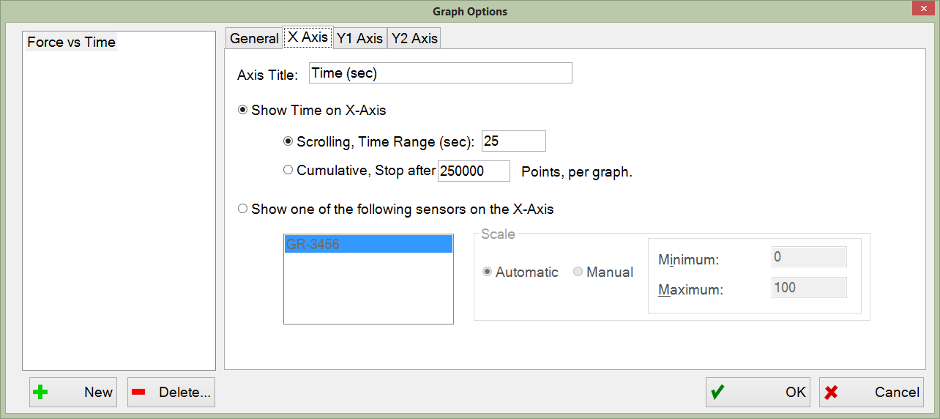Click the Axis Title input field

pos(440,73)
